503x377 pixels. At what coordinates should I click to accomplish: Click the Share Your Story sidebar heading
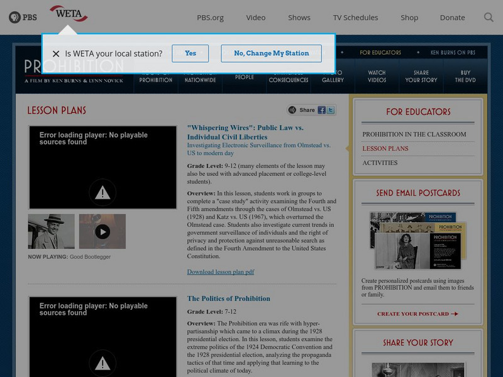point(417,342)
